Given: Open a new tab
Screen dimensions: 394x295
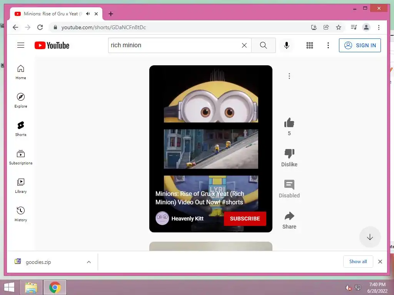Looking at the screenshot, I should [x=111, y=14].
